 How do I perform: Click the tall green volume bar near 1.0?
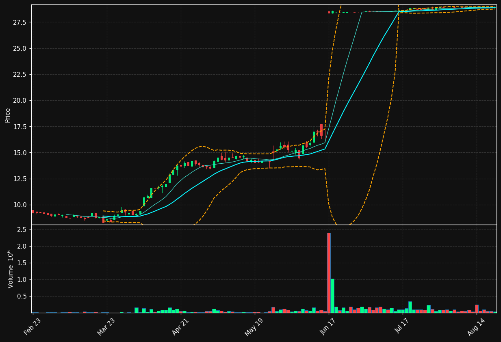332,296
